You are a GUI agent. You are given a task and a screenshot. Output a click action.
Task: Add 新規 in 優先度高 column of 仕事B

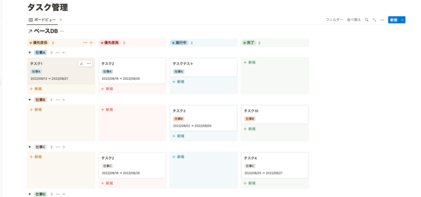point(107,110)
